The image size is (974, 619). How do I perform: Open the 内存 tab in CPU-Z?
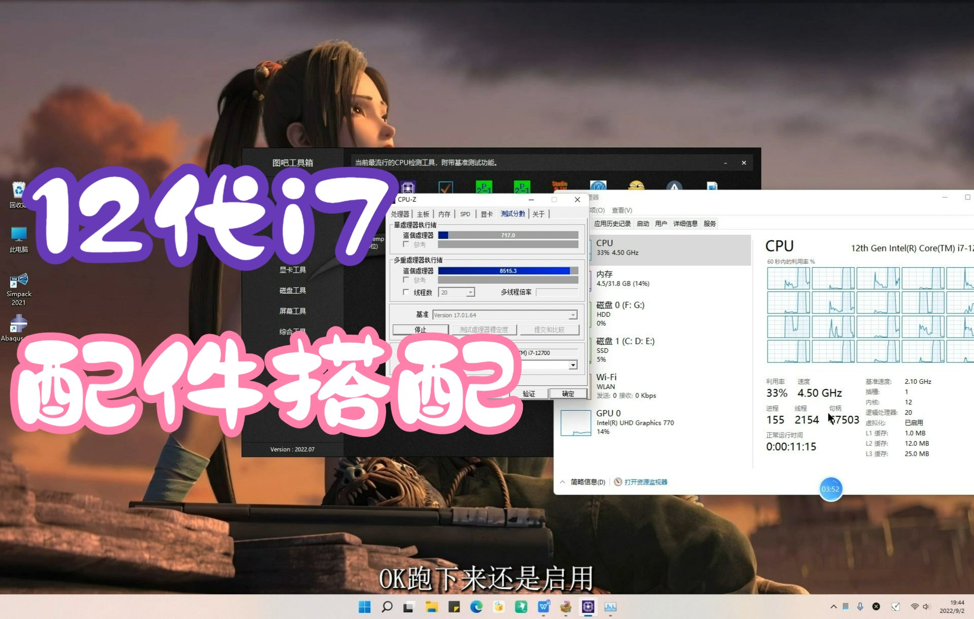tap(444, 214)
